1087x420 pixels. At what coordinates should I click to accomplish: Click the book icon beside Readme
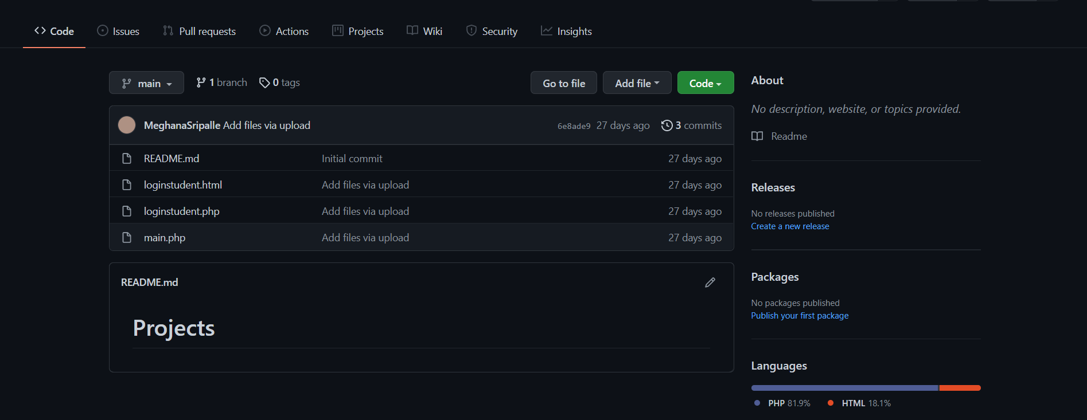(x=757, y=136)
